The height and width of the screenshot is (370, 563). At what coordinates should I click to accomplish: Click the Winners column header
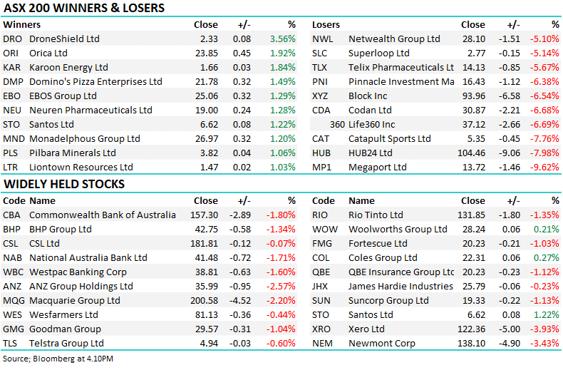(x=22, y=25)
